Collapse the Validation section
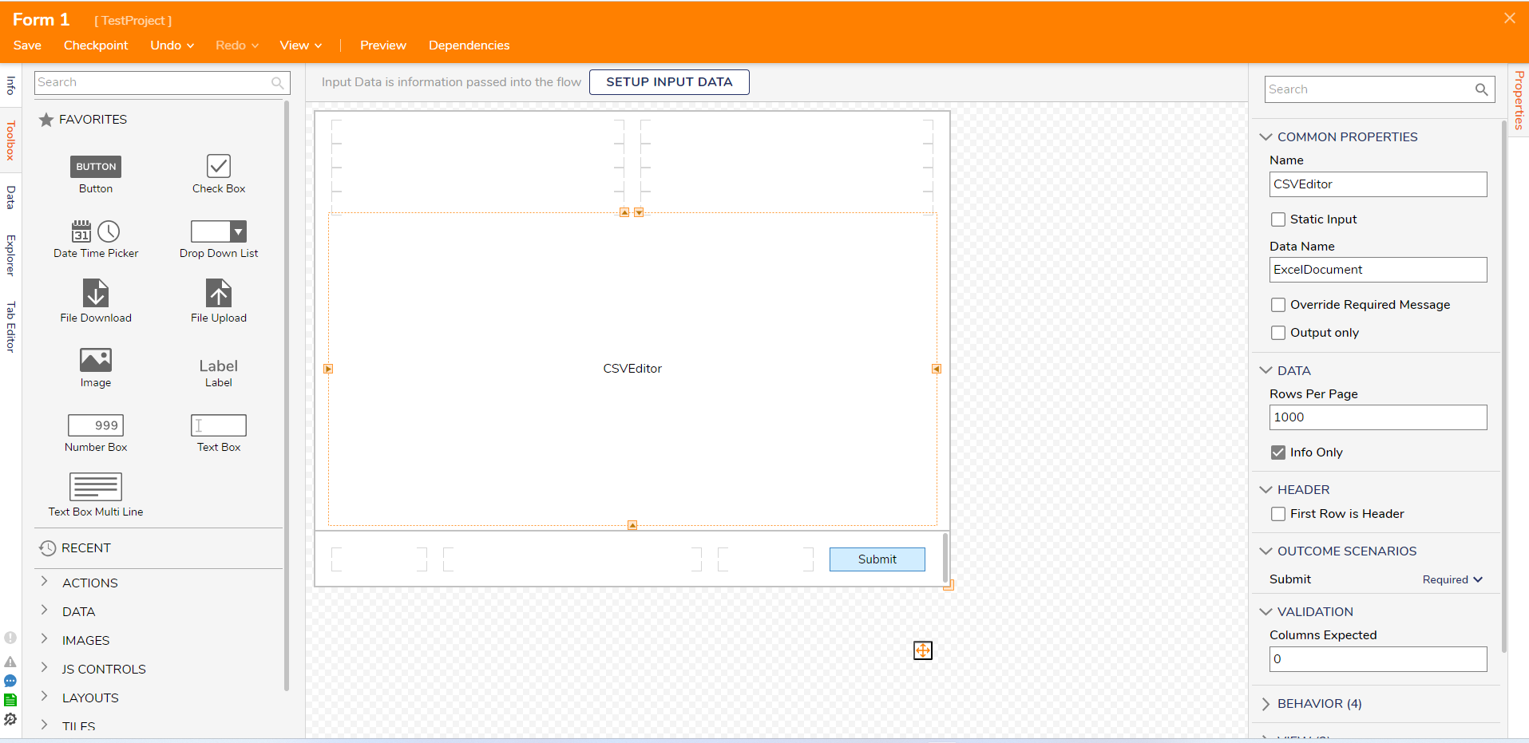Image resolution: width=1529 pixels, height=743 pixels. [x=1266, y=612]
